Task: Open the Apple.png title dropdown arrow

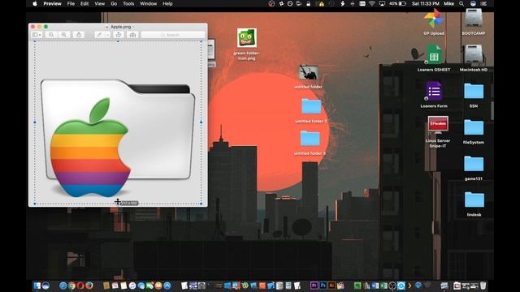Action: pos(133,27)
